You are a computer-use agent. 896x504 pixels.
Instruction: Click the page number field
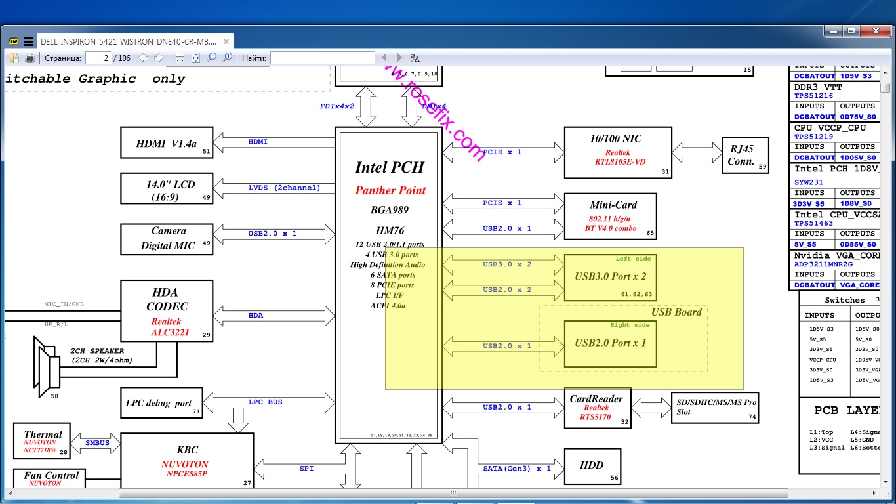98,58
